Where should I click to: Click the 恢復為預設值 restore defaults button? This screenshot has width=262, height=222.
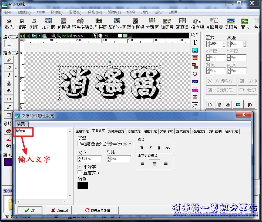[98, 210]
